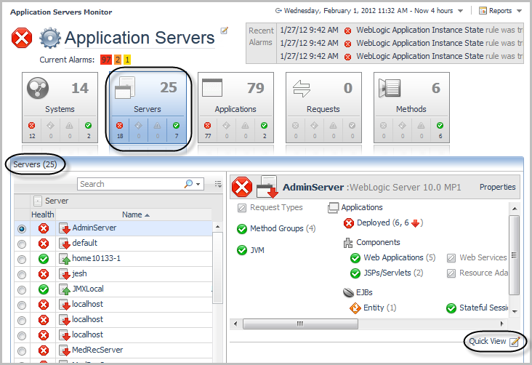Open the search options dropdown arrow
The height and width of the screenshot is (365, 532).
198,185
